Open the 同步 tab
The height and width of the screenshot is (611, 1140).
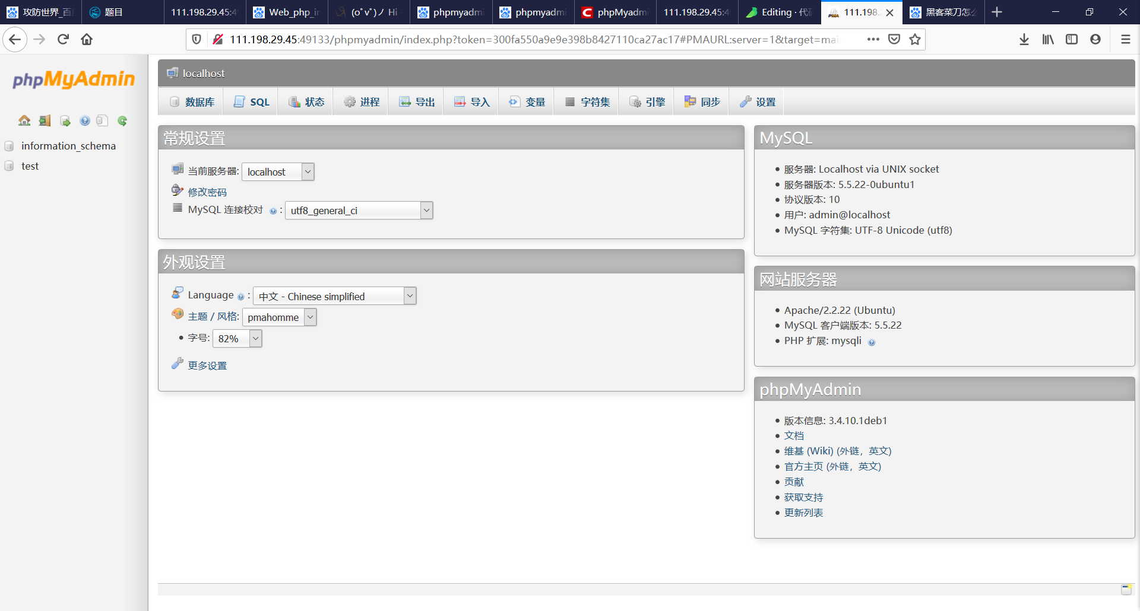[x=702, y=102]
